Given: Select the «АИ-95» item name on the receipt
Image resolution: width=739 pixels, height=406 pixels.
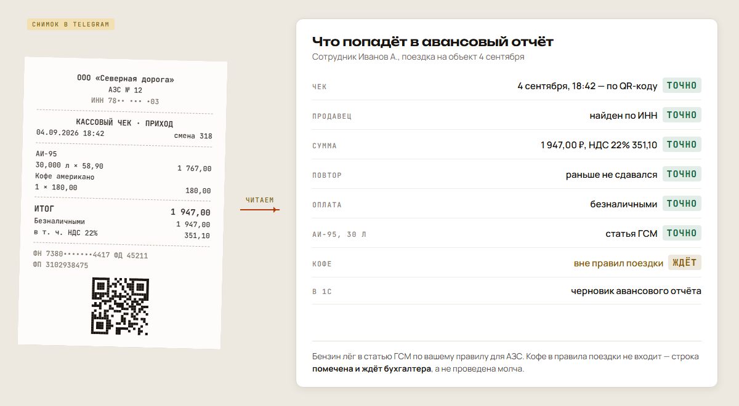Looking at the screenshot, I should (x=46, y=154).
